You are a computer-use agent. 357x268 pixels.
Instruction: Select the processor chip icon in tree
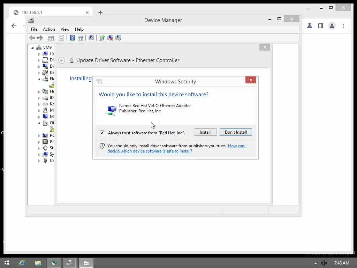(x=45, y=142)
